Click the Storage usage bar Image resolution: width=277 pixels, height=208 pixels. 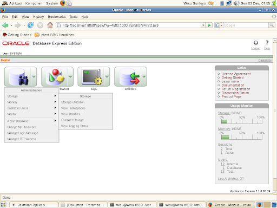[x=242, y=121]
